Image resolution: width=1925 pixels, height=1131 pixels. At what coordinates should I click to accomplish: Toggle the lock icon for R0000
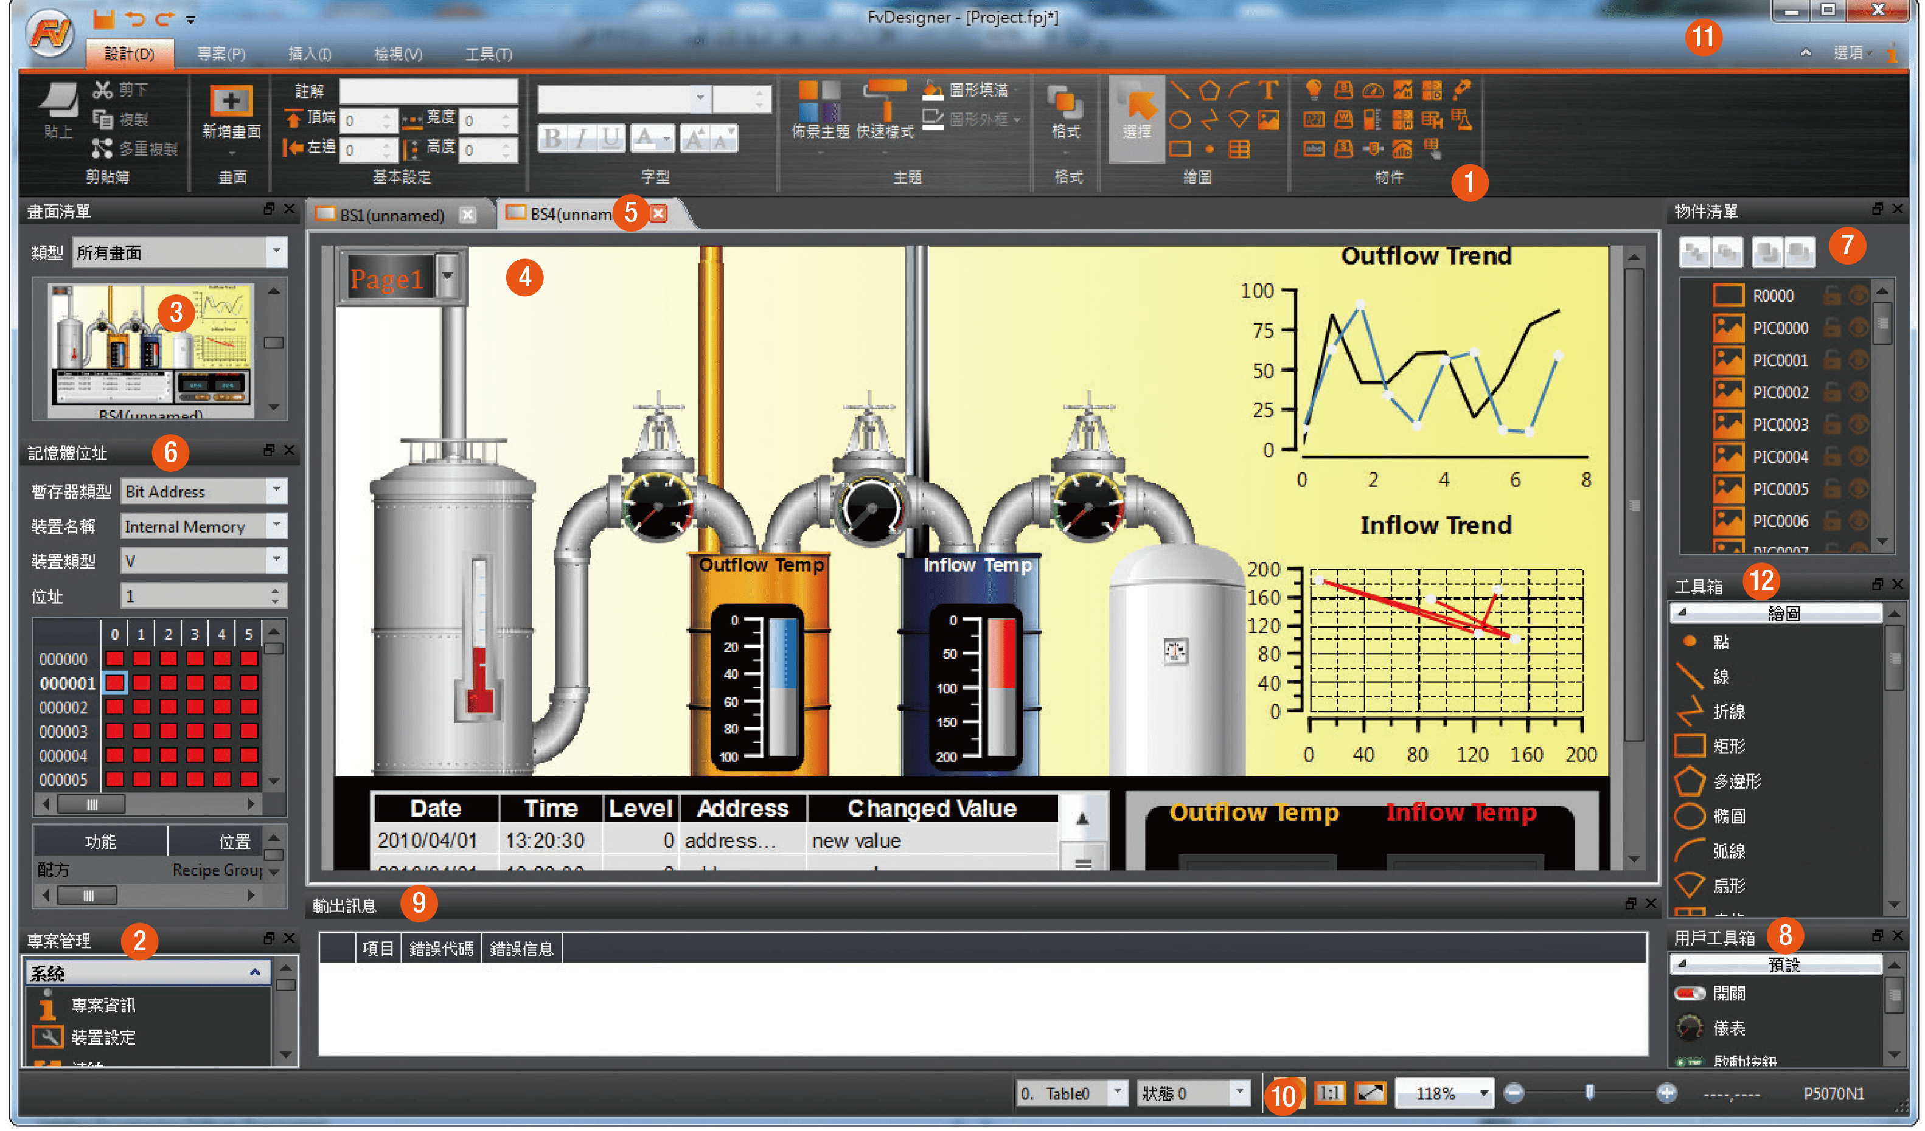pos(1832,296)
